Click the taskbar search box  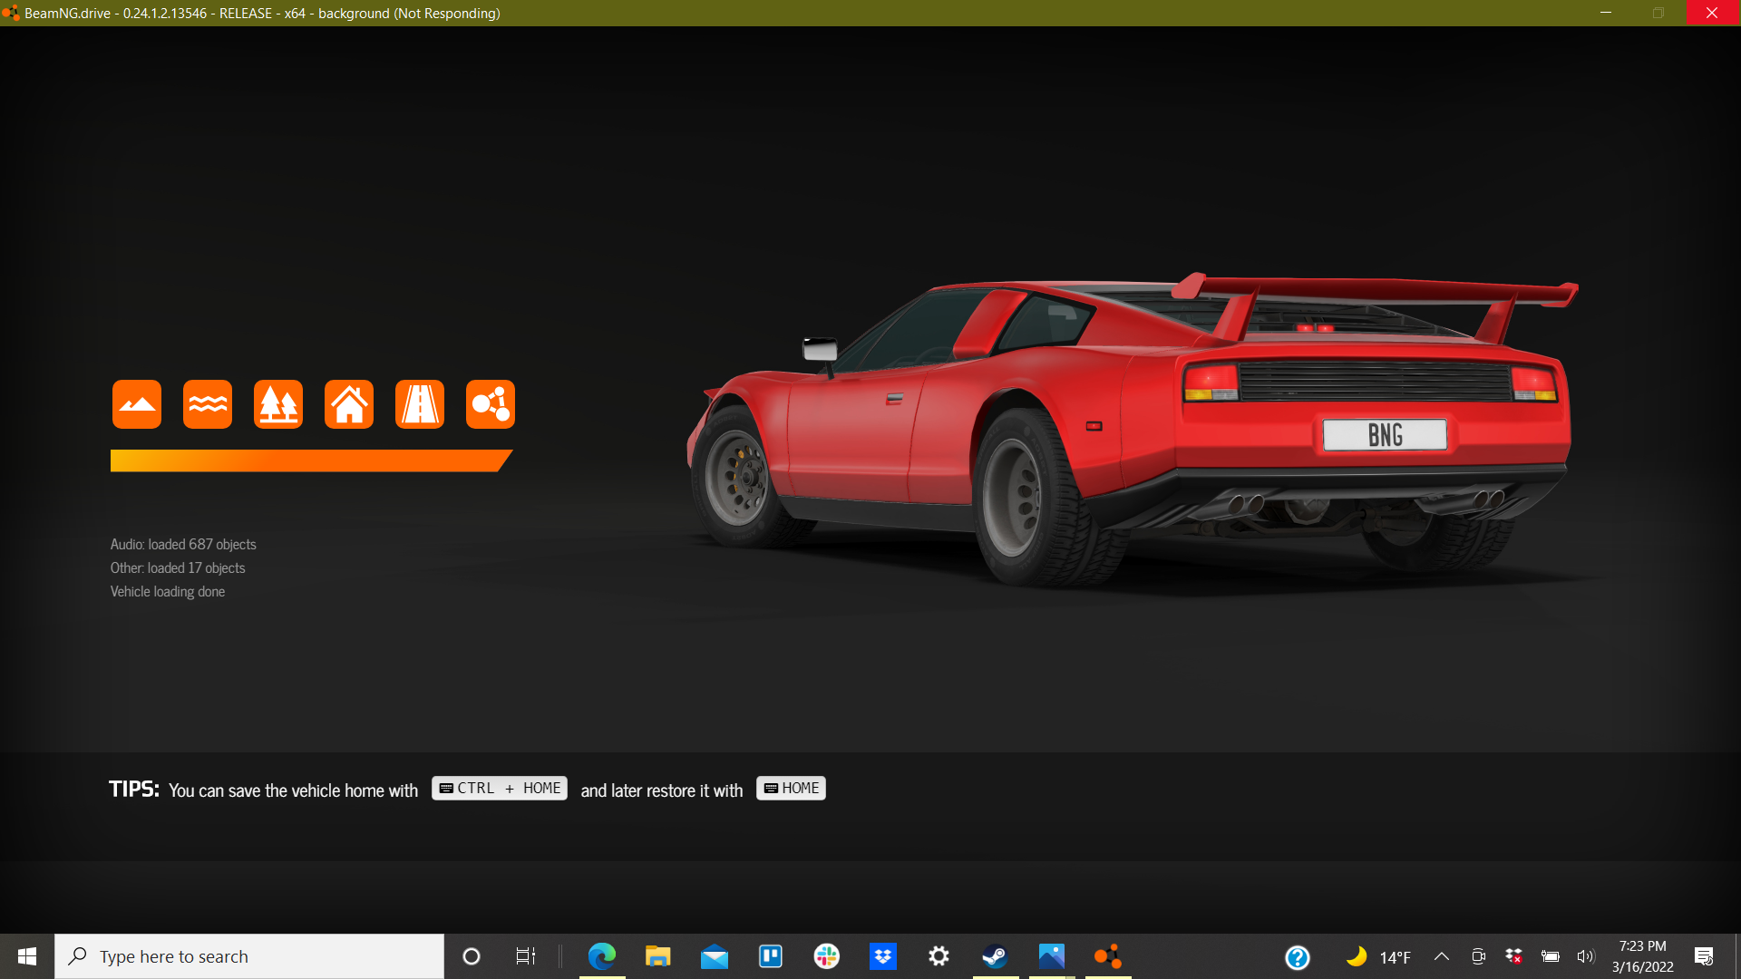tap(249, 956)
